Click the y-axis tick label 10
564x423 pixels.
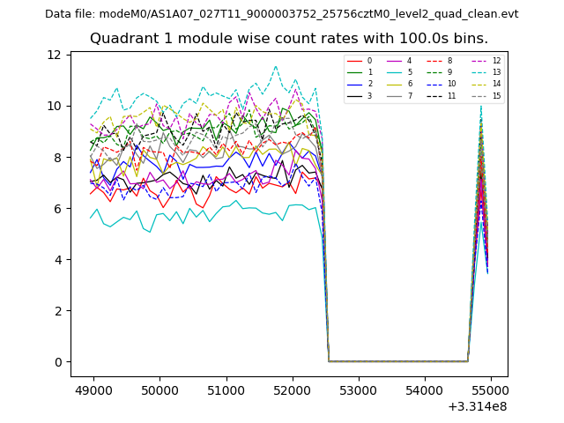54,106
